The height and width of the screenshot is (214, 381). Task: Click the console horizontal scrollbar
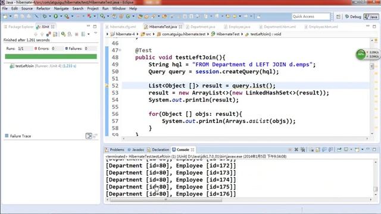(165, 200)
